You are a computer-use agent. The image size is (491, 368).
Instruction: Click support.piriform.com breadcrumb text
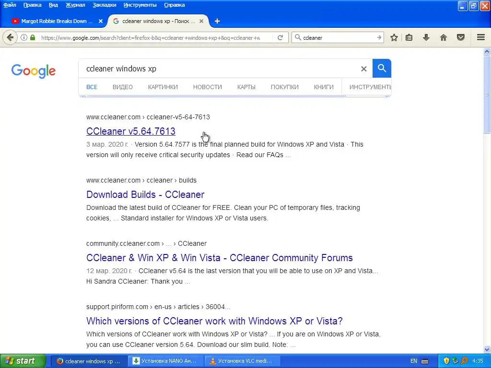coord(158,307)
